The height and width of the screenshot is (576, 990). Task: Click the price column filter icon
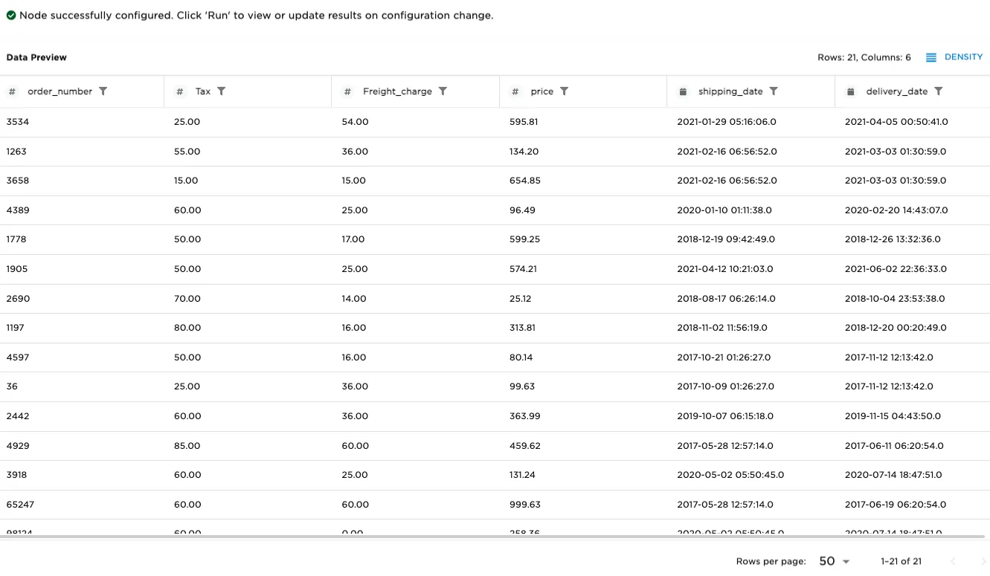point(565,91)
